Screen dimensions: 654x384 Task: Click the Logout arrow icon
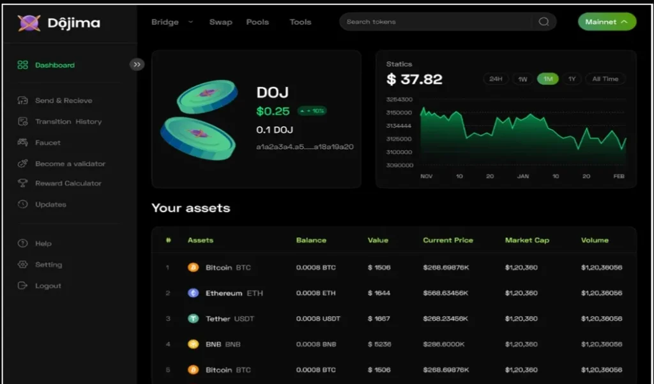[x=22, y=286]
